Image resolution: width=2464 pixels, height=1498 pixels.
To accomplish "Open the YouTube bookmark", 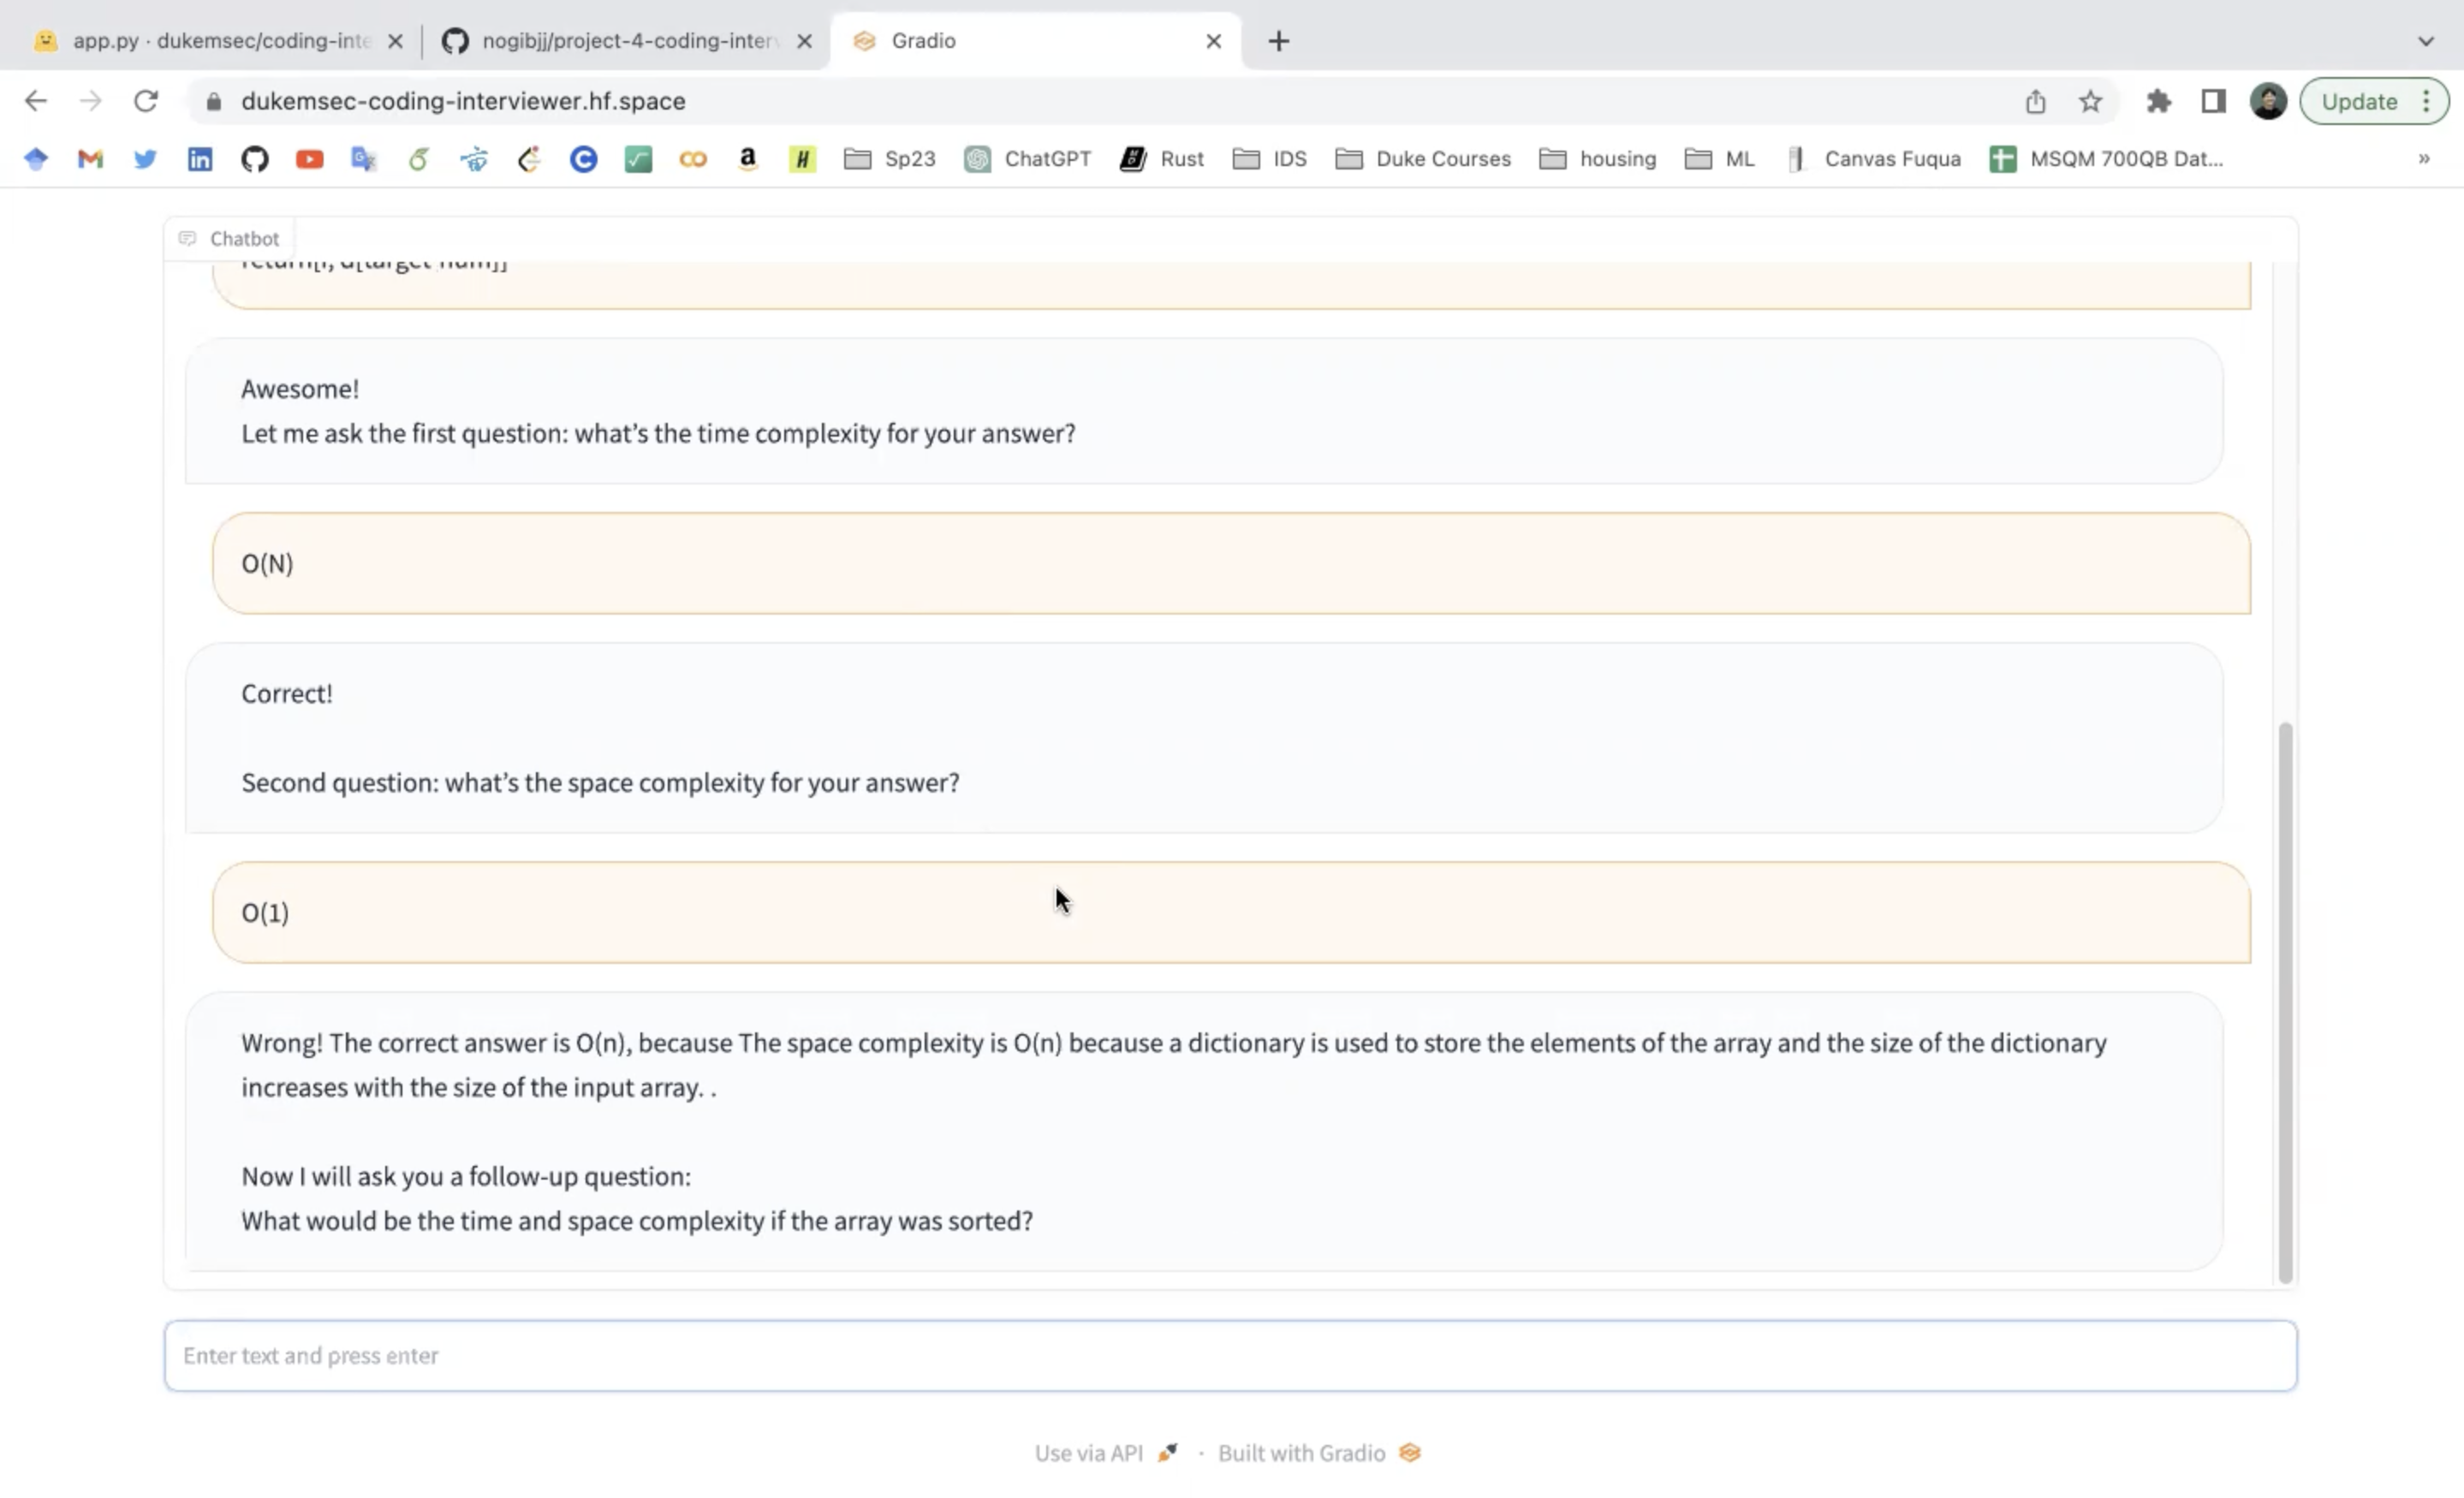I will point(309,158).
